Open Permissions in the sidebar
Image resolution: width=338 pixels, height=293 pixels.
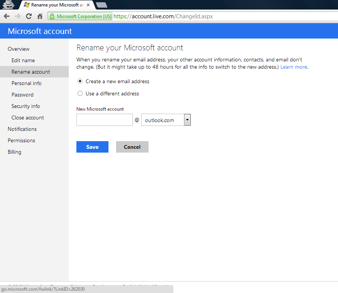coord(21,140)
